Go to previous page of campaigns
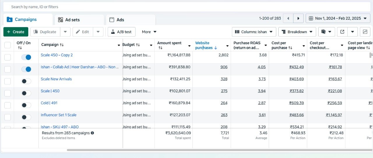This screenshot has width=373, height=158. coord(288,18)
